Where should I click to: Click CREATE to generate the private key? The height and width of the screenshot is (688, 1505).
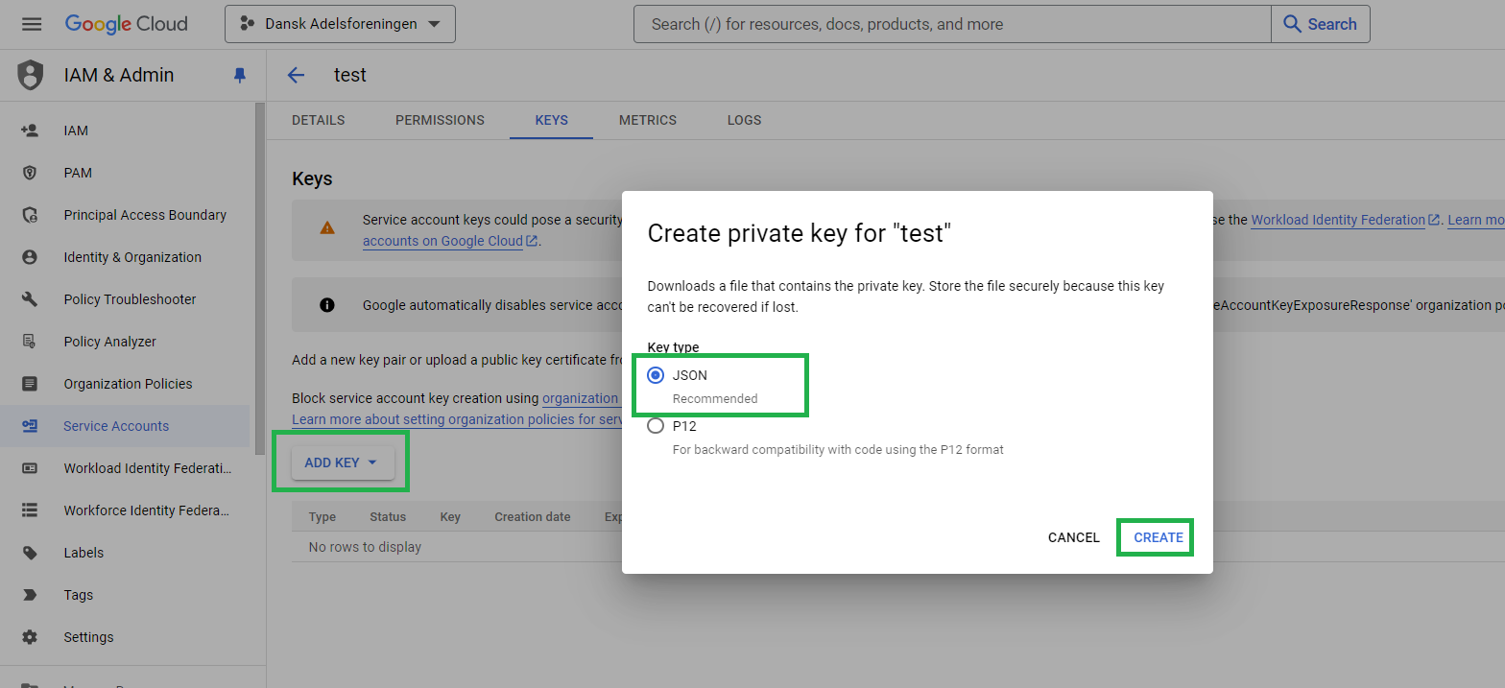pos(1159,537)
